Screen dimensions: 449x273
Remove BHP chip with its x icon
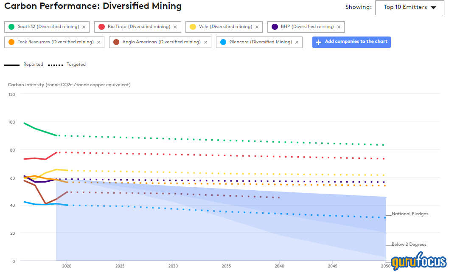coord(339,27)
